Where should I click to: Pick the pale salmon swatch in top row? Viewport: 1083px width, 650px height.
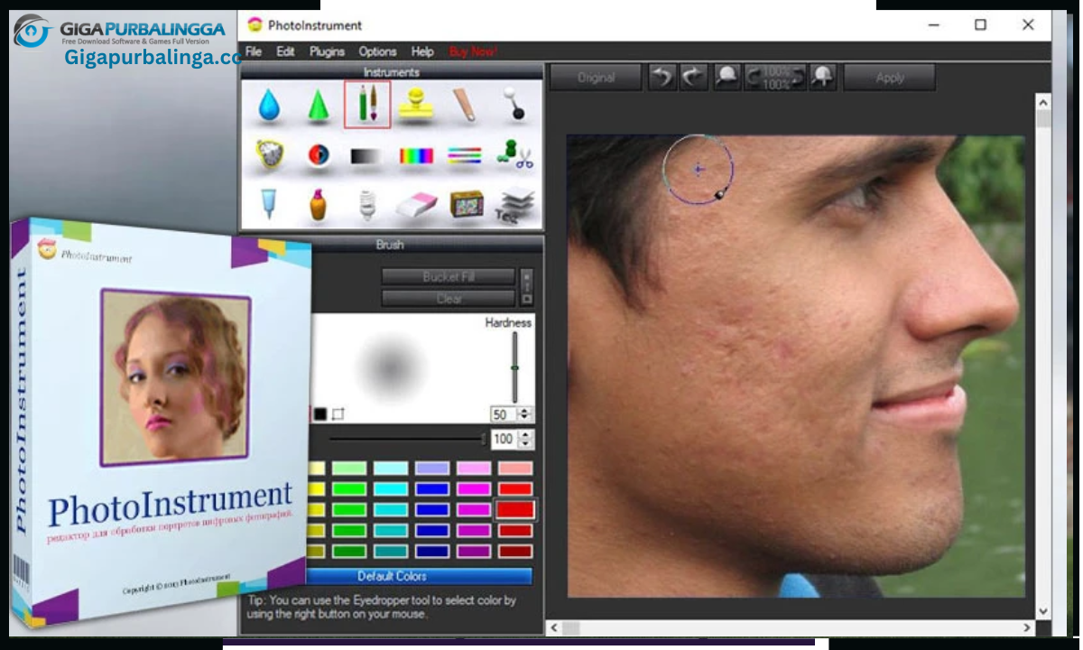click(x=515, y=468)
